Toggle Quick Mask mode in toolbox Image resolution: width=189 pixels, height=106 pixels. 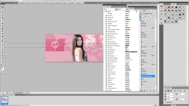[3, 71]
